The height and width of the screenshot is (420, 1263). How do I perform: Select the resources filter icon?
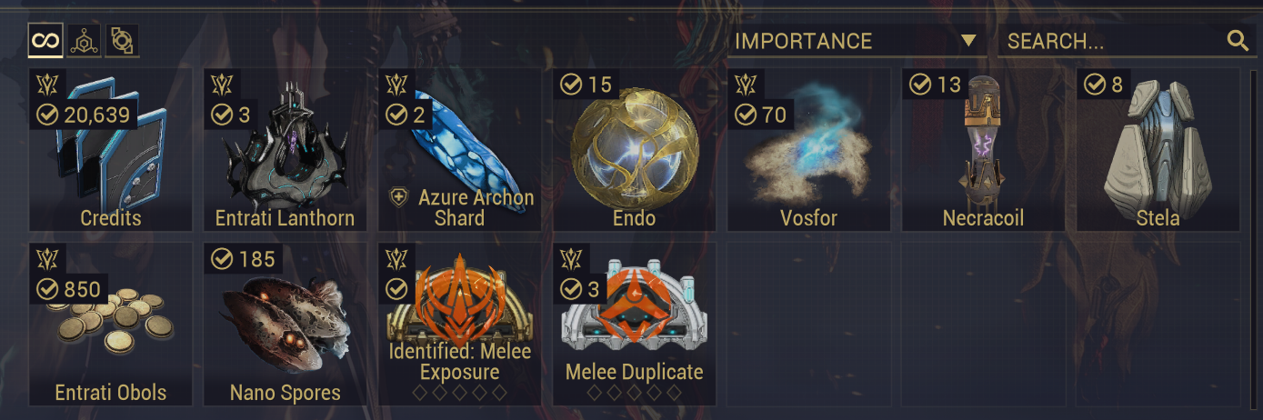coord(84,40)
